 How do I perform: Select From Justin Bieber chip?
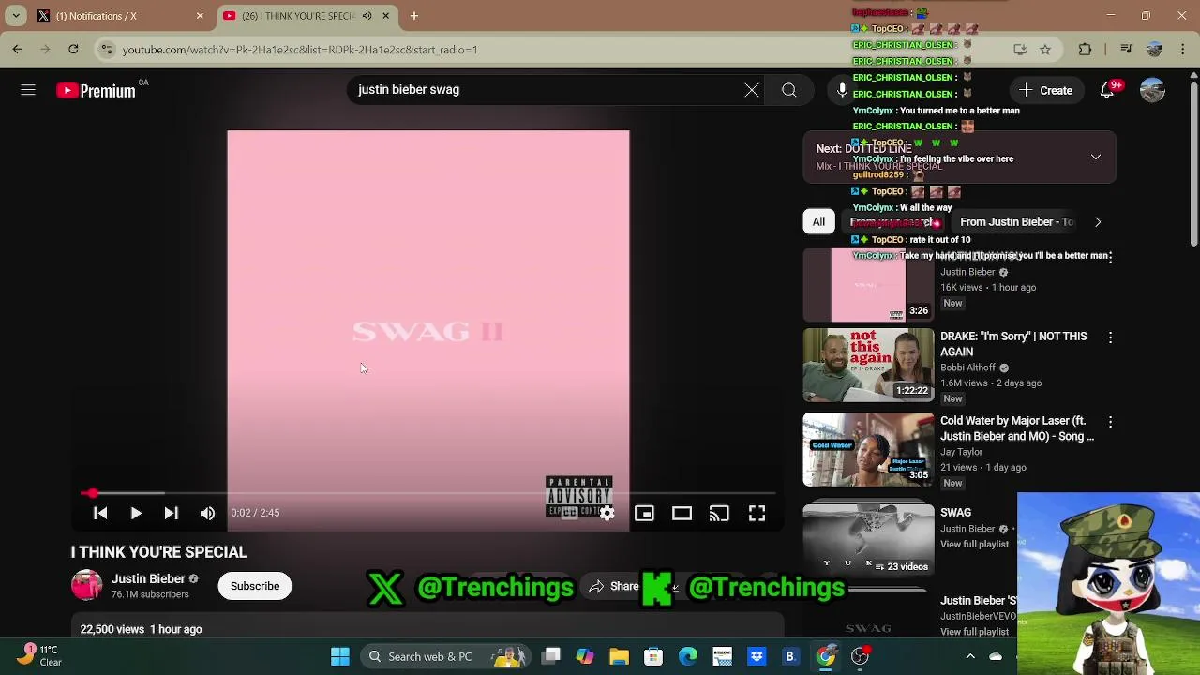pyautogui.click(x=1016, y=222)
